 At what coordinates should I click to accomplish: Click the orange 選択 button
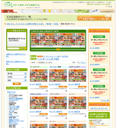[17, 84]
